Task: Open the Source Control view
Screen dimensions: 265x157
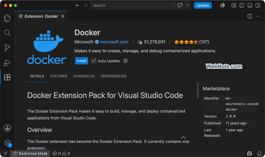Action: click(x=7, y=47)
